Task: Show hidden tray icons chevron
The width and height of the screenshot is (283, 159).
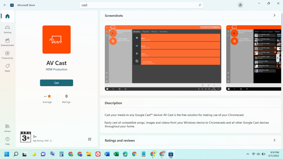Action: point(248,154)
